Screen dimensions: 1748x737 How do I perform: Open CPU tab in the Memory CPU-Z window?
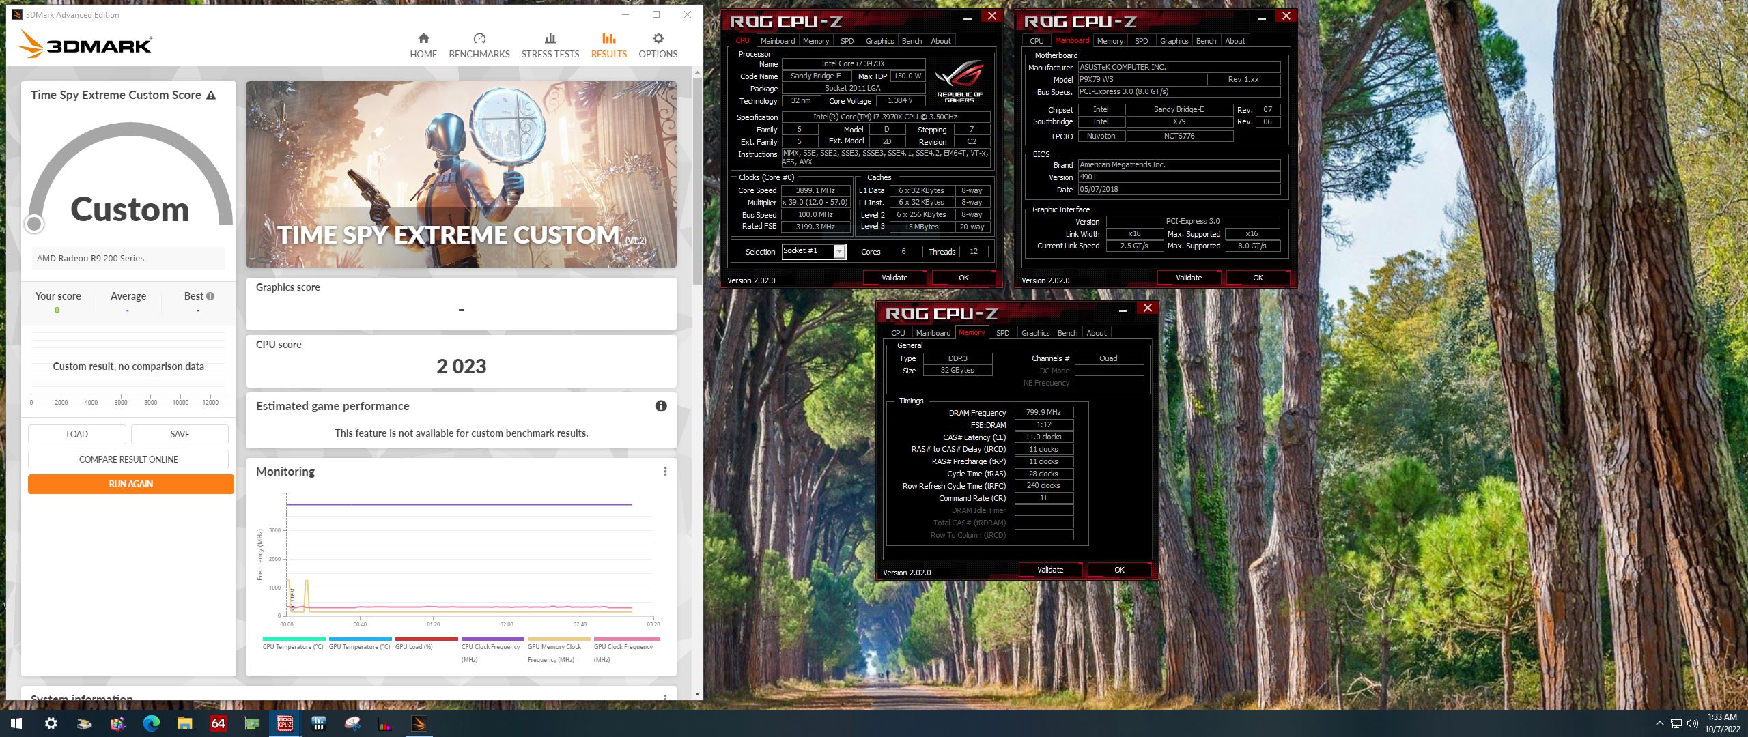tap(898, 333)
